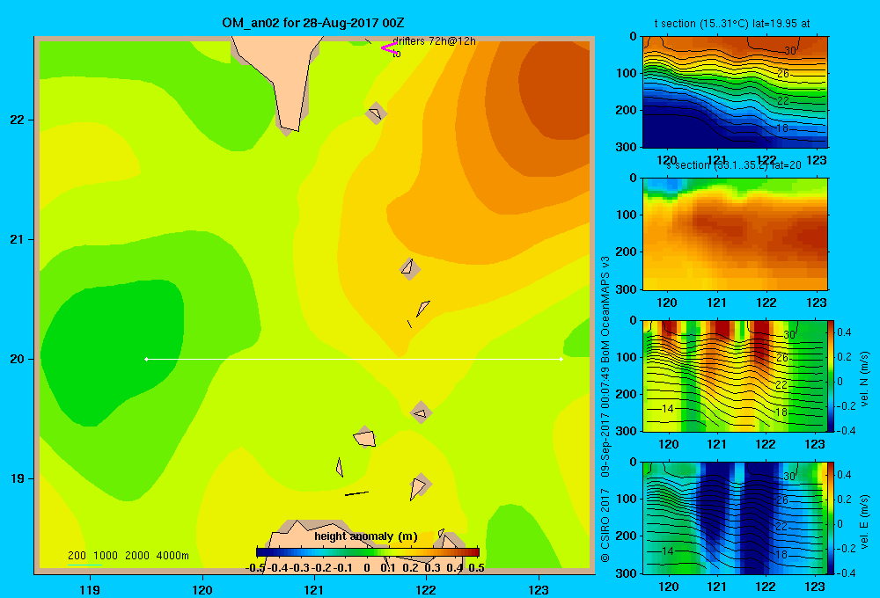Click the '© CSIRO 2017' vertical credit text
This screenshot has height=598, width=880.
pyautogui.click(x=605, y=525)
